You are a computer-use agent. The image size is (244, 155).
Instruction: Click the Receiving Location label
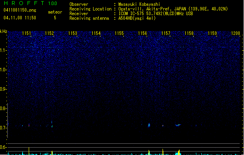coord(90,9)
